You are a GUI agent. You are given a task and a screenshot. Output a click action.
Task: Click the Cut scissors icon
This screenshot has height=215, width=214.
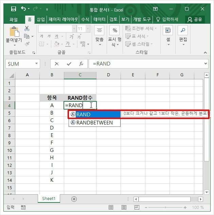pyautogui.click(x=27, y=28)
